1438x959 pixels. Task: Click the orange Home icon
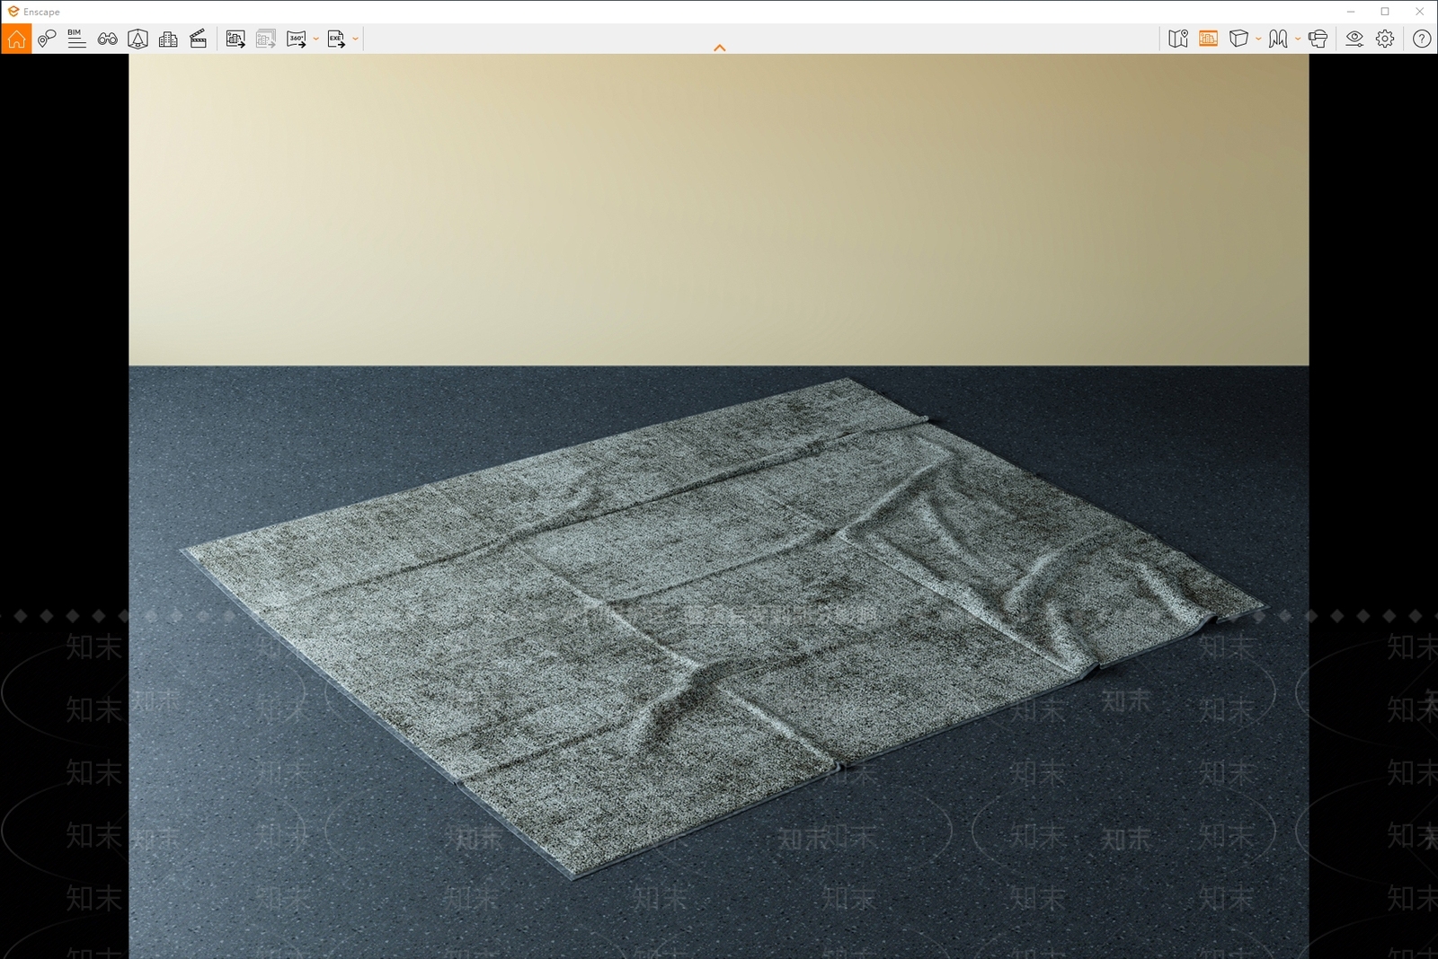[x=16, y=39]
